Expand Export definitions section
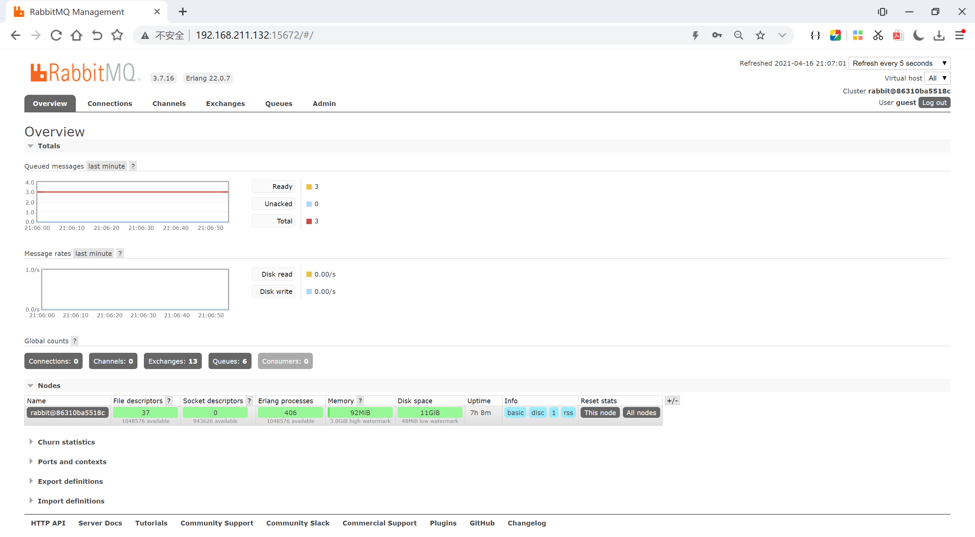This screenshot has width=975, height=537. click(x=70, y=481)
